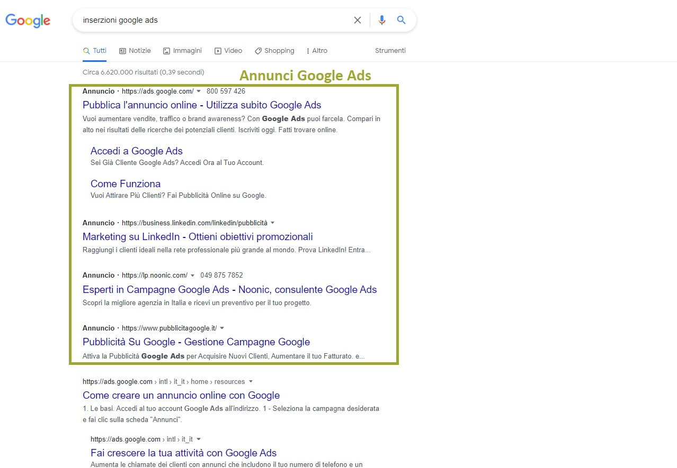Viewport: 677px width, 468px height.
Task: Expand the business.linkedin.com ad dropdown arrow
Action: coord(272,223)
